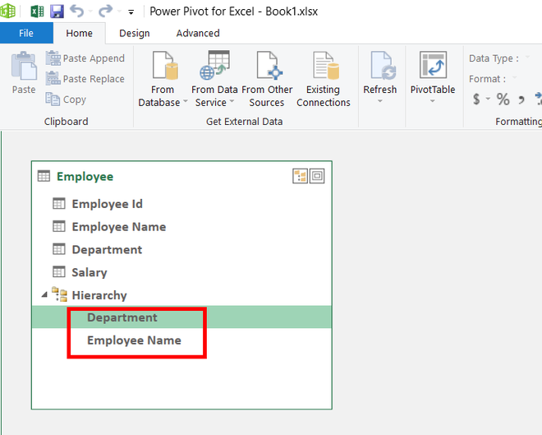Select Employee Name level under Hierarchy
Viewport: 542px width, 435px height.
[x=134, y=340]
